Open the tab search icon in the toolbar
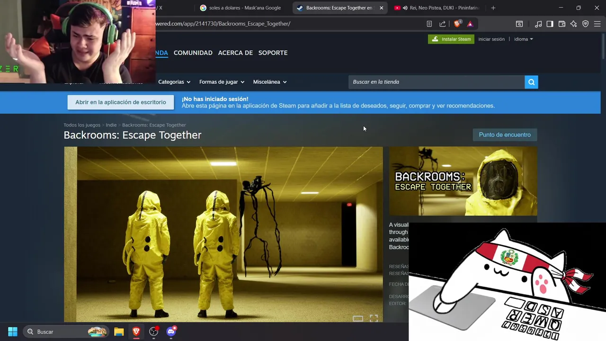Viewport: 606px width, 341px height. click(x=519, y=24)
